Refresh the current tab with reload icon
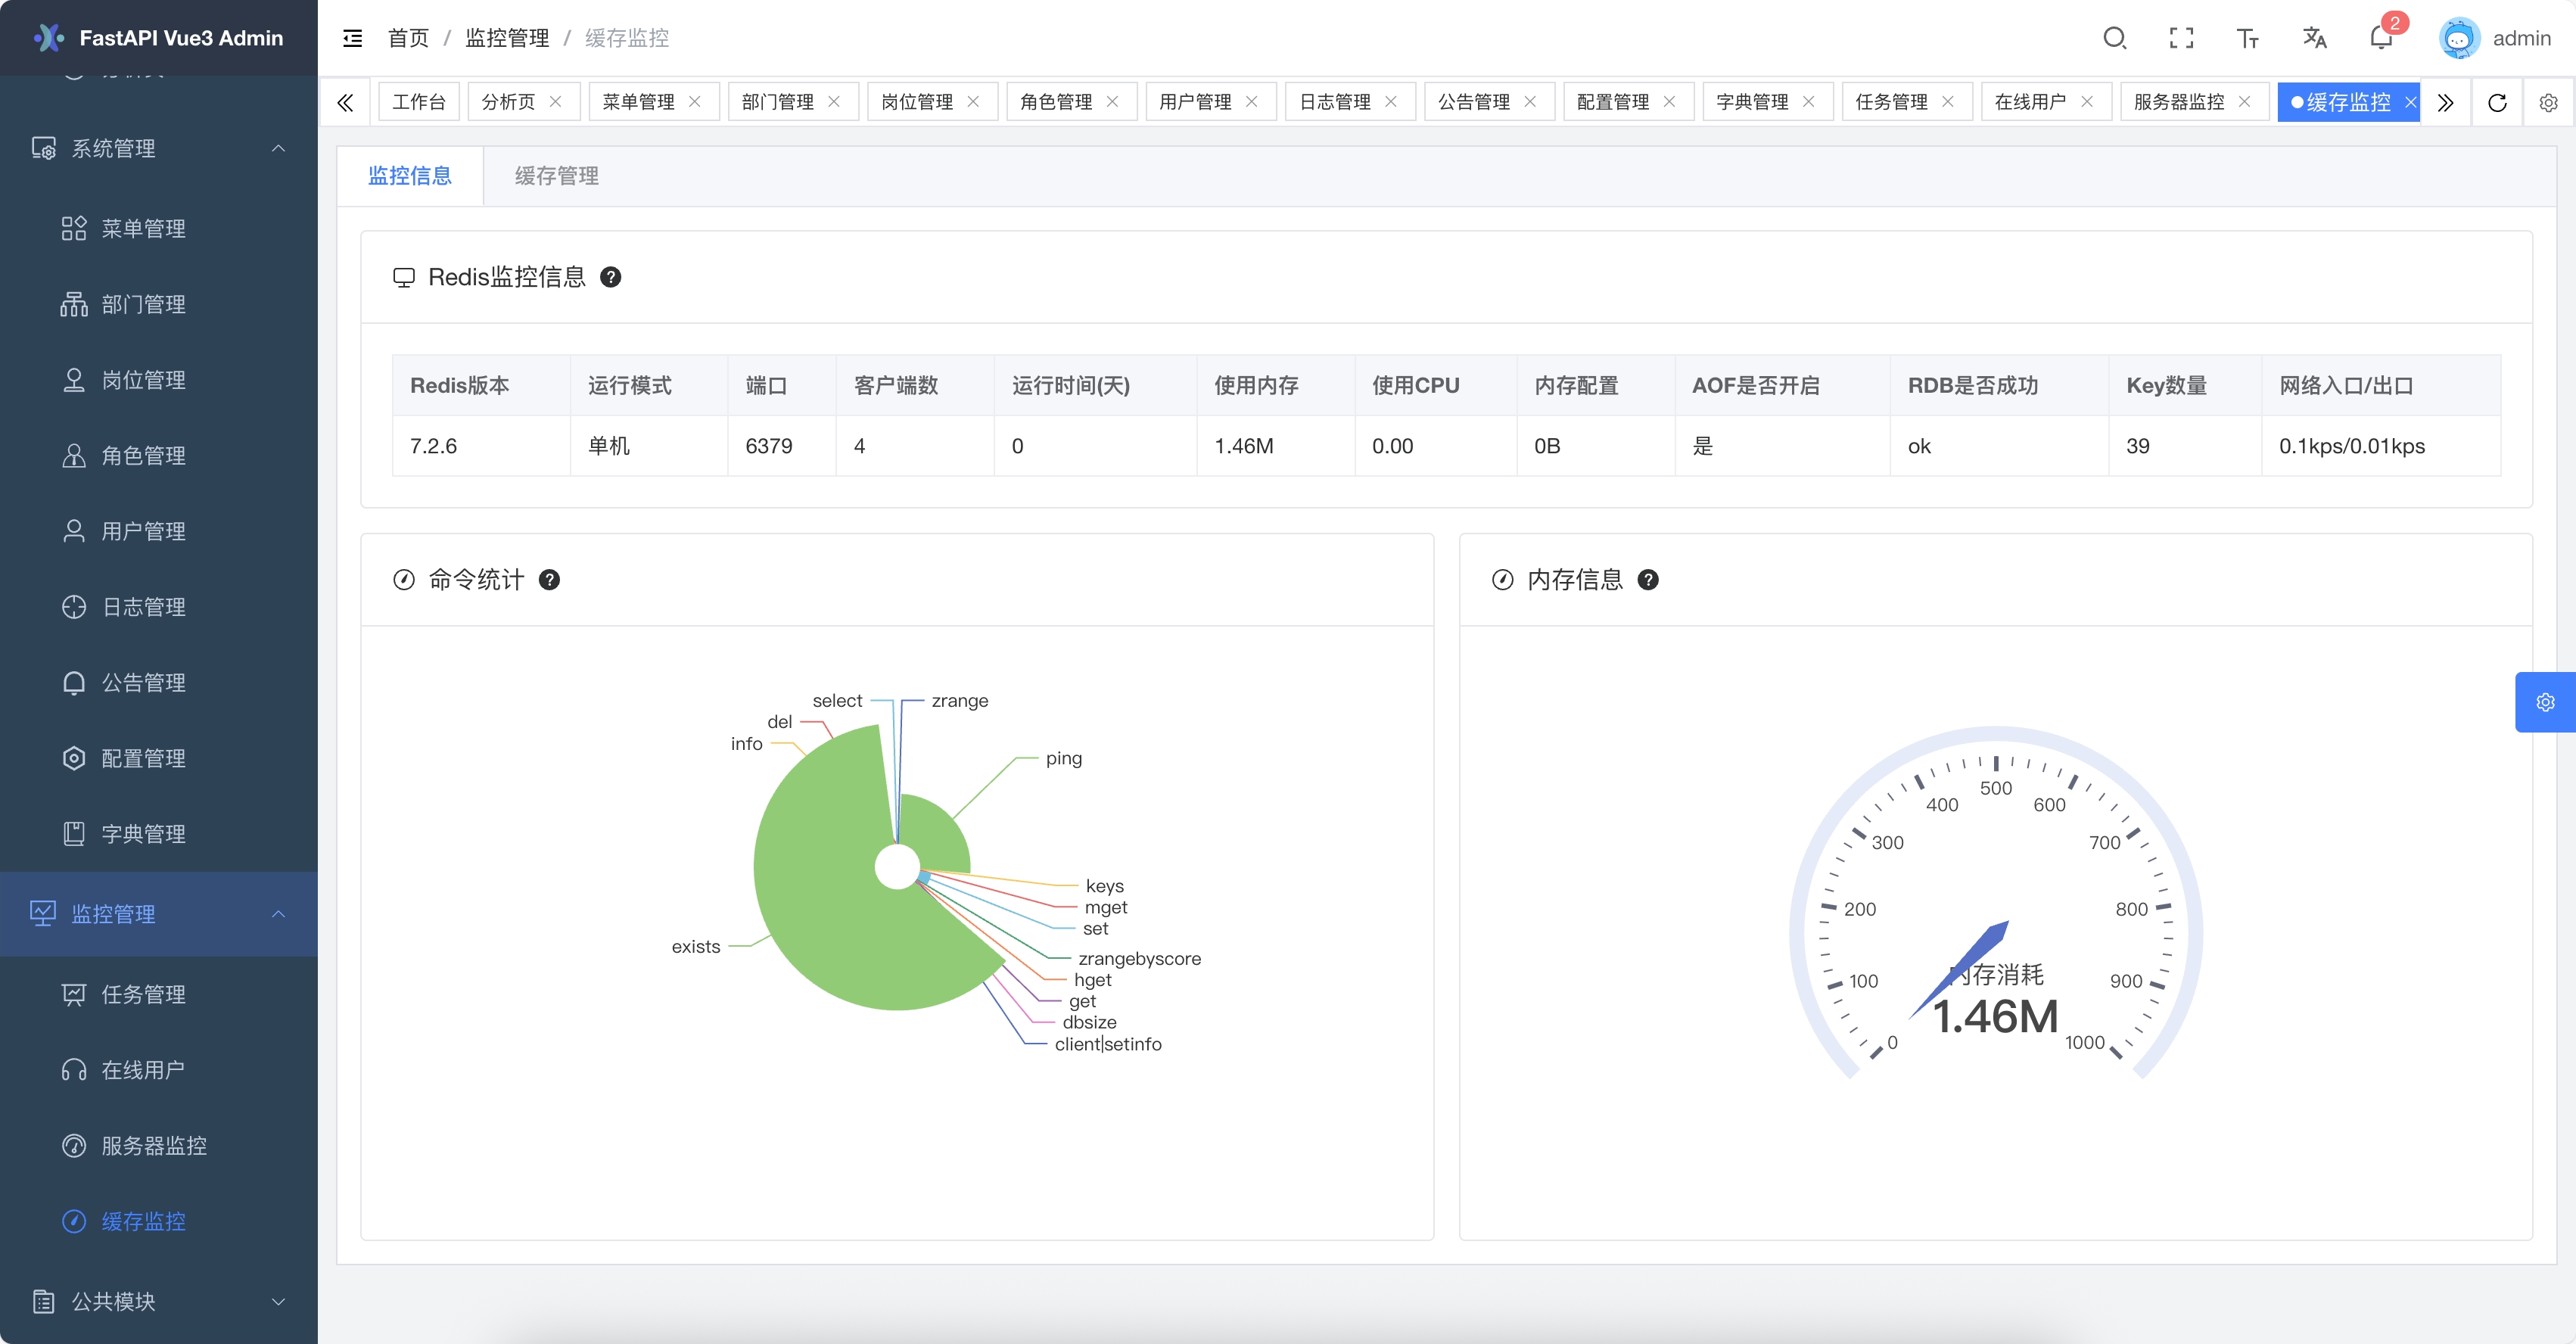Viewport: 2576px width, 1344px height. click(x=2497, y=102)
